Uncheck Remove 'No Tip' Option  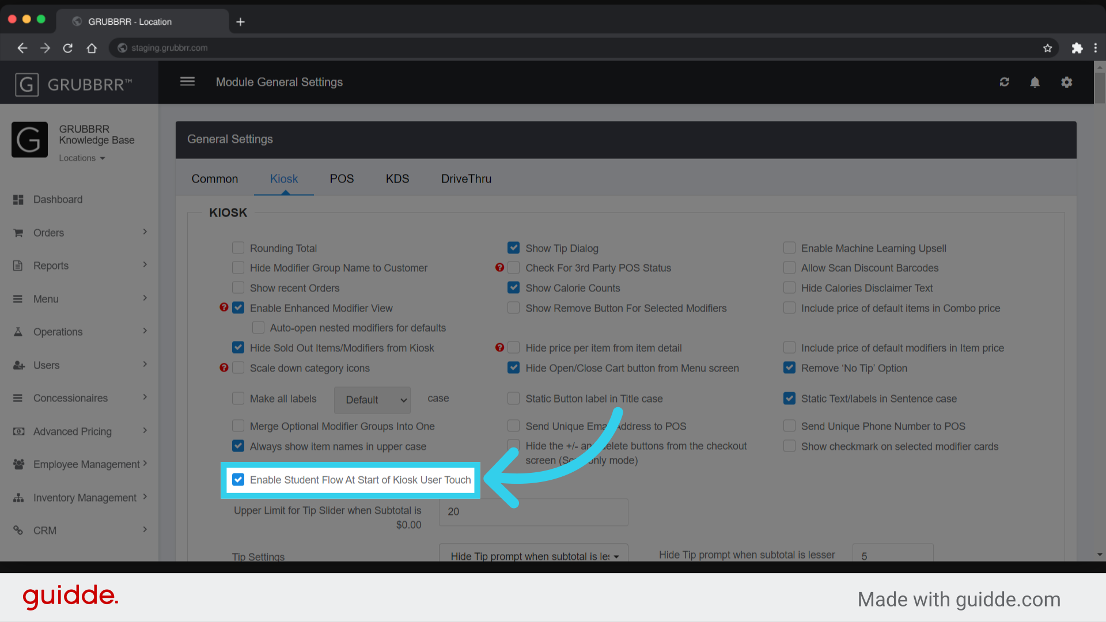pyautogui.click(x=789, y=367)
